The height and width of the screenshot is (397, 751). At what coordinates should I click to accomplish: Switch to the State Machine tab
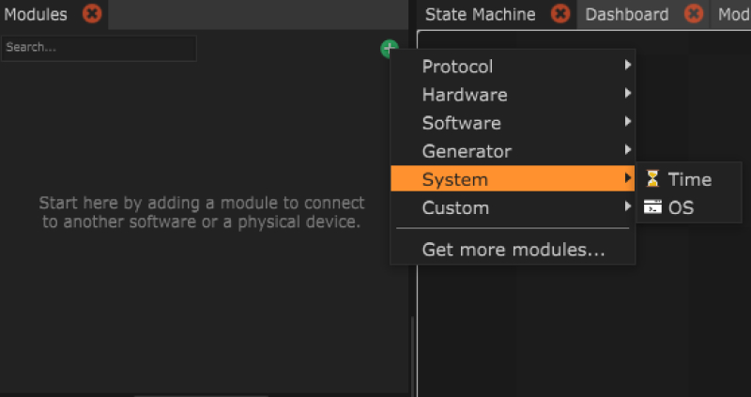(480, 14)
